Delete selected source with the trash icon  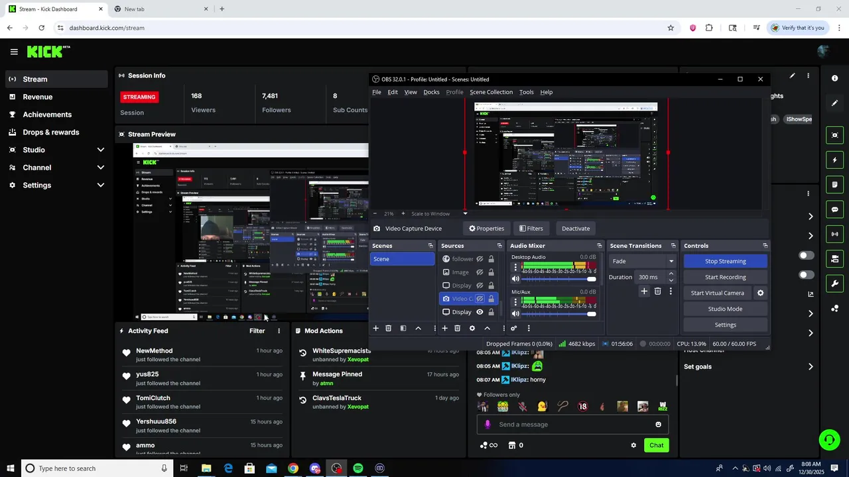[457, 328]
